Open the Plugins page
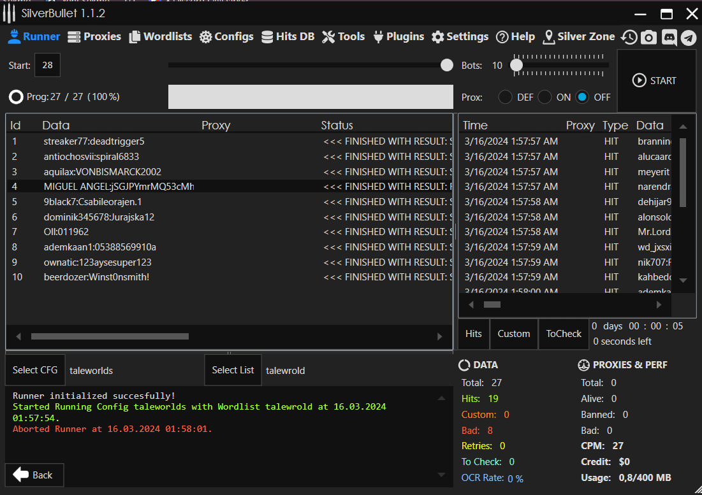Image resolution: width=702 pixels, height=495 pixels. [397, 37]
